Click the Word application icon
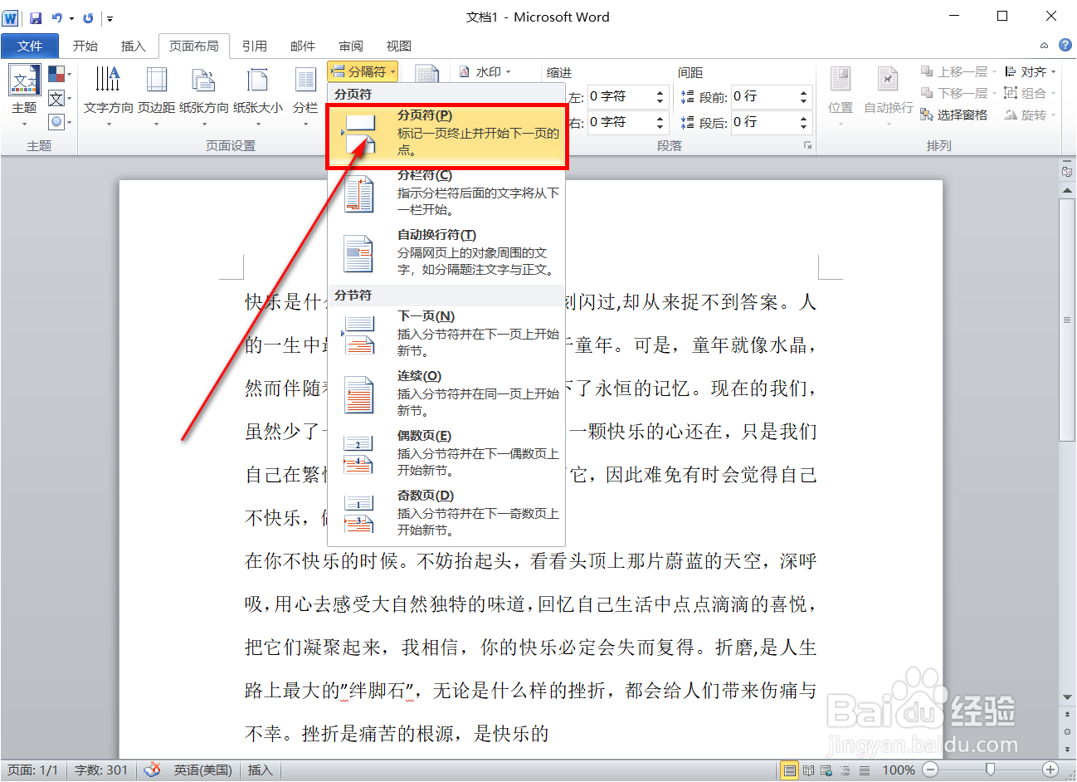 (x=10, y=17)
